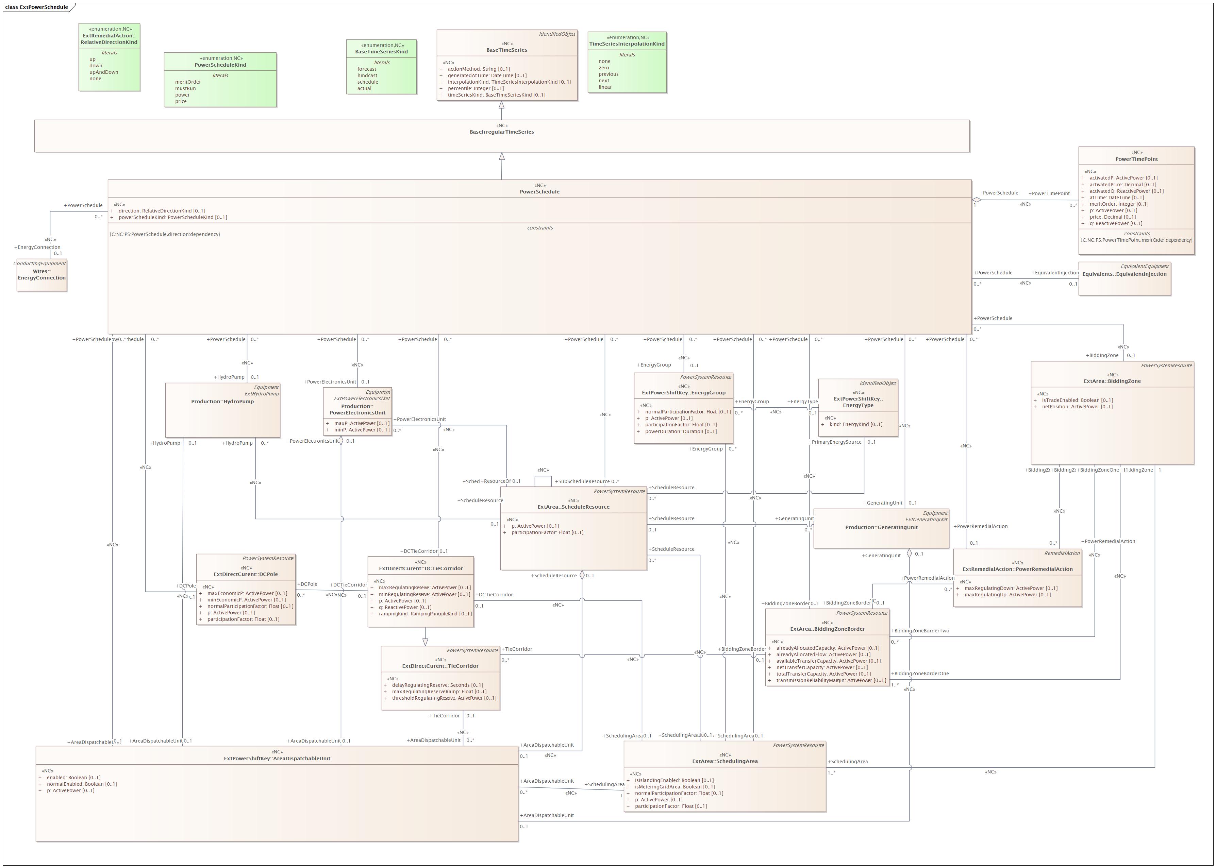Image resolution: width=1216 pixels, height=868 pixels.
Task: Click the PowerTimePoint class title
Action: [x=1136, y=159]
